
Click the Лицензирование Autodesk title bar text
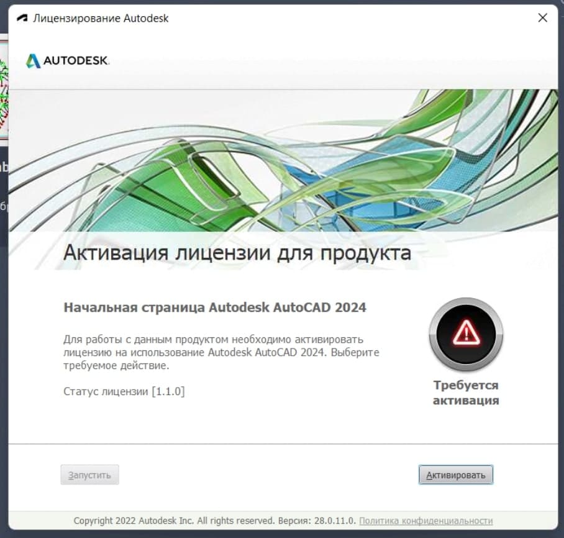click(101, 18)
